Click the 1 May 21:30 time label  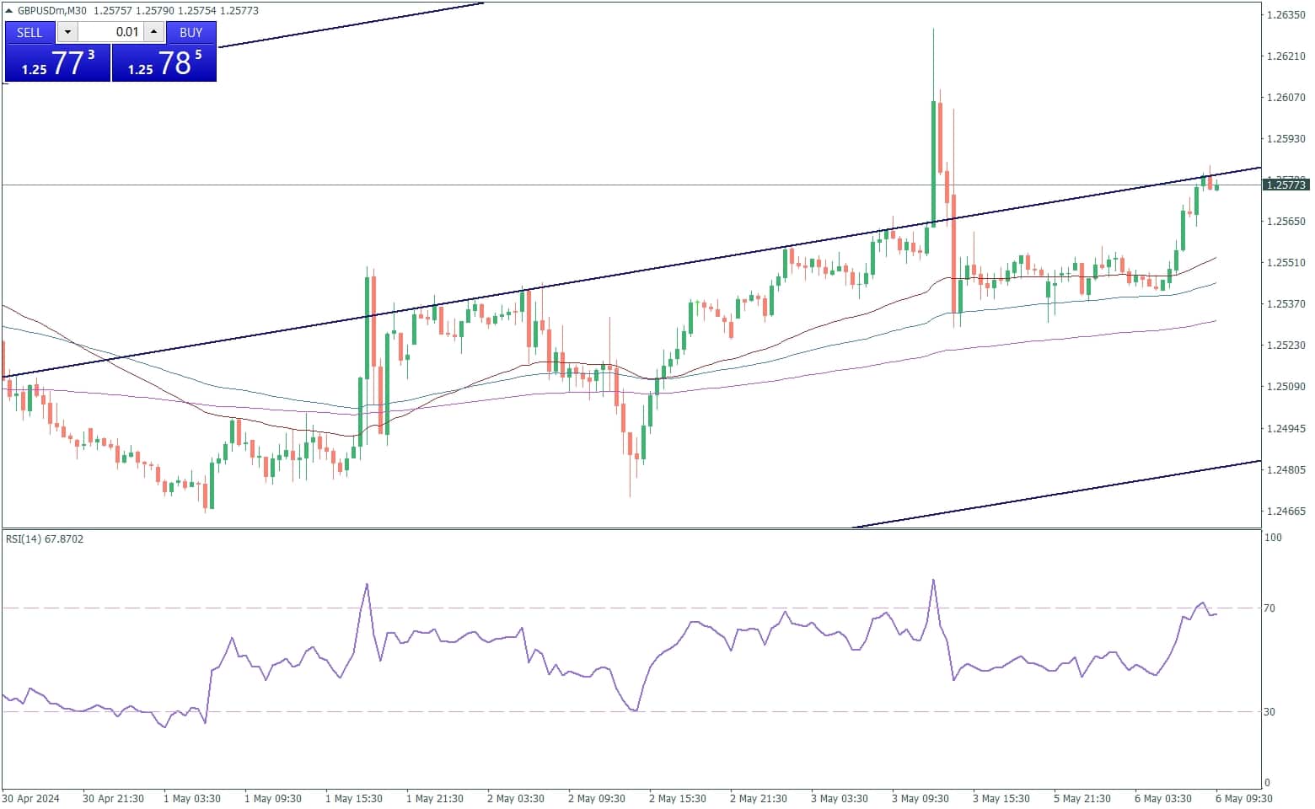click(435, 799)
